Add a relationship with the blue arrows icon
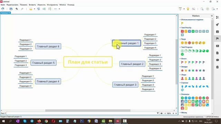Image resolution: width=221 pixels, height=124 pixels. [38, 9]
